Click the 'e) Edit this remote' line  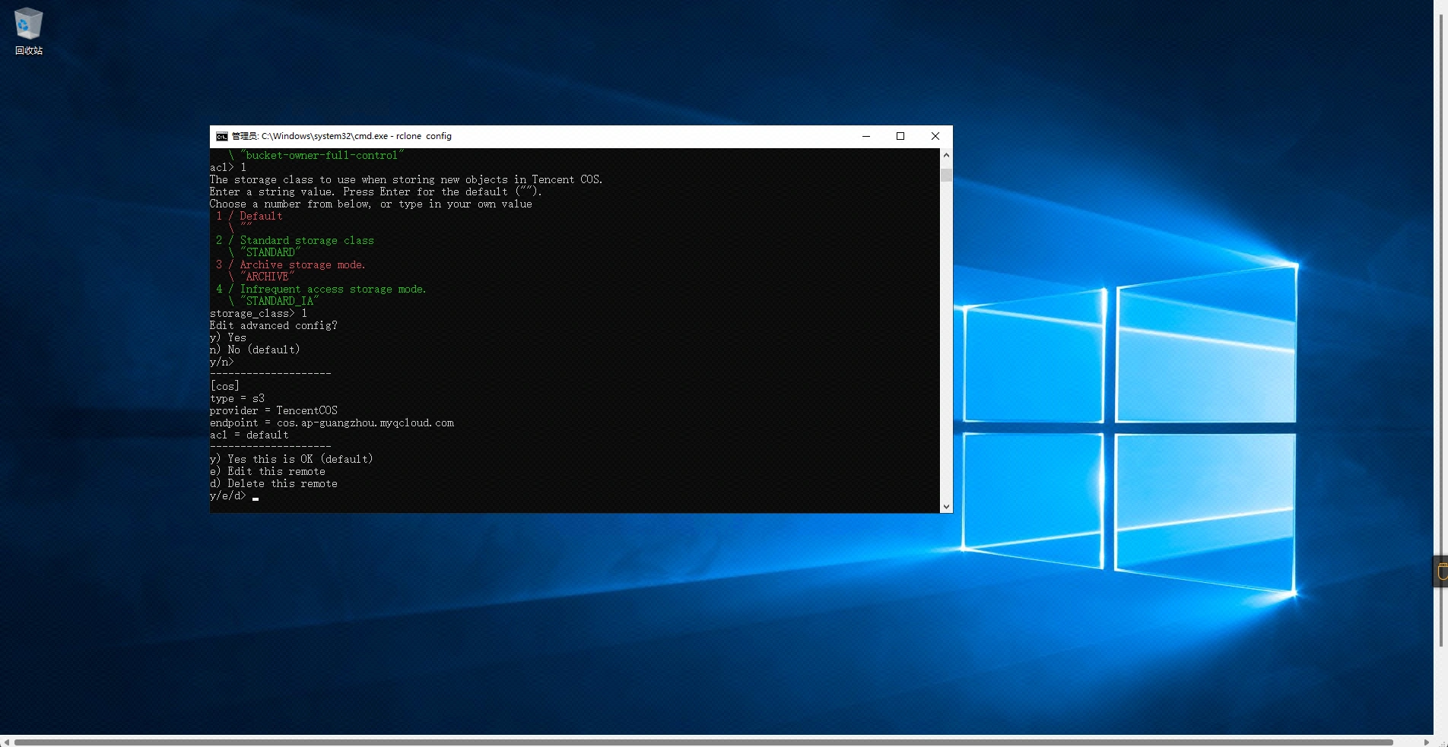268,471
